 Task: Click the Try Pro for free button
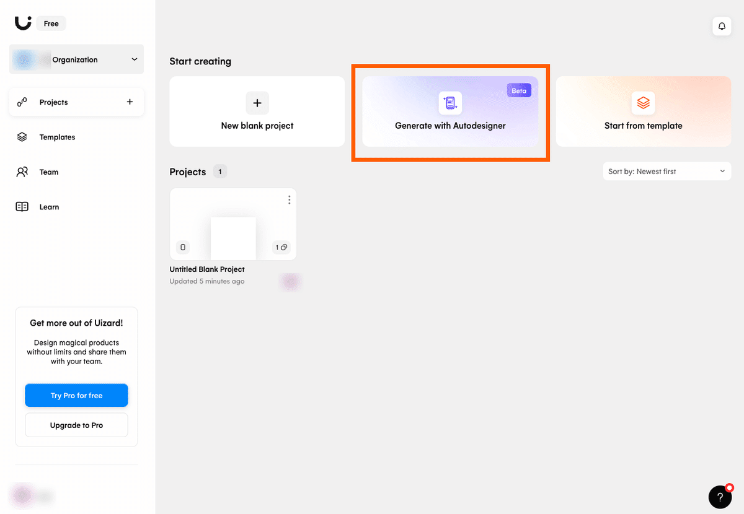pos(76,395)
